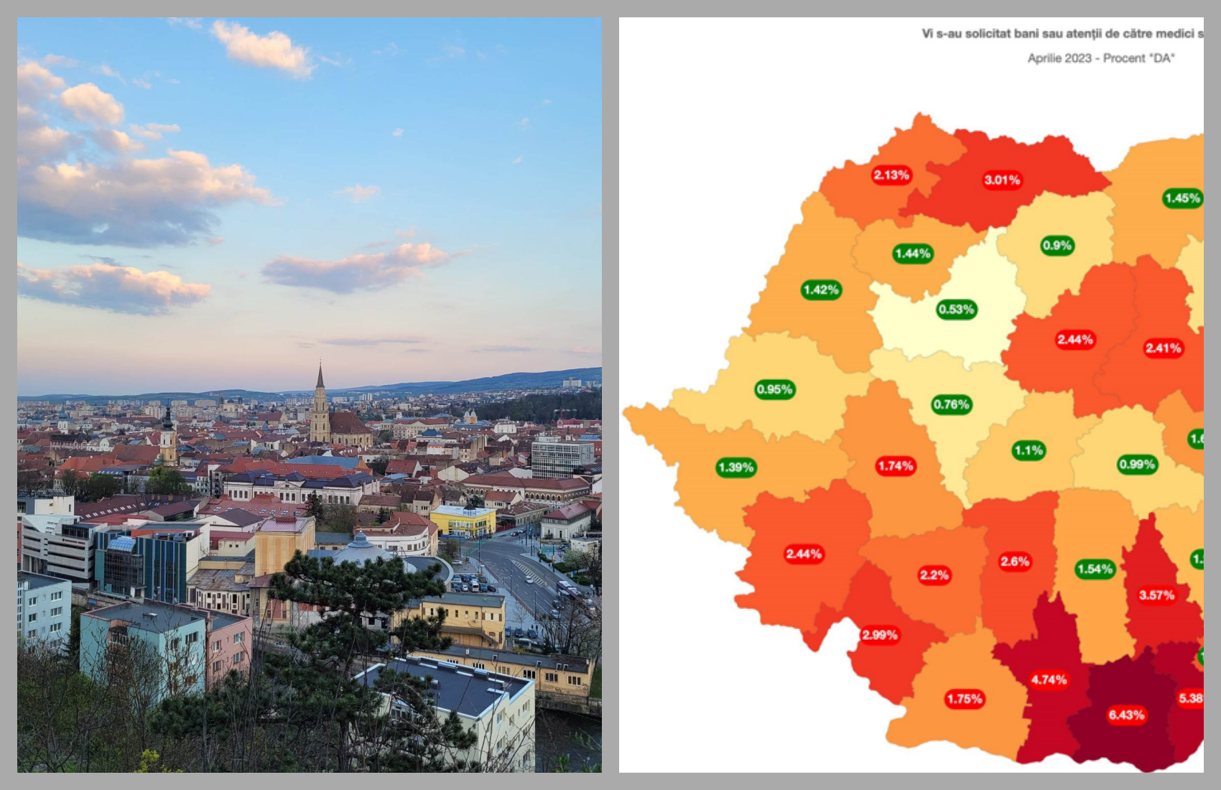This screenshot has width=1221, height=790.
Task: Click the 'Aprilie 2023 - Procent DA' subtitle
Action: pyautogui.click(x=1100, y=58)
